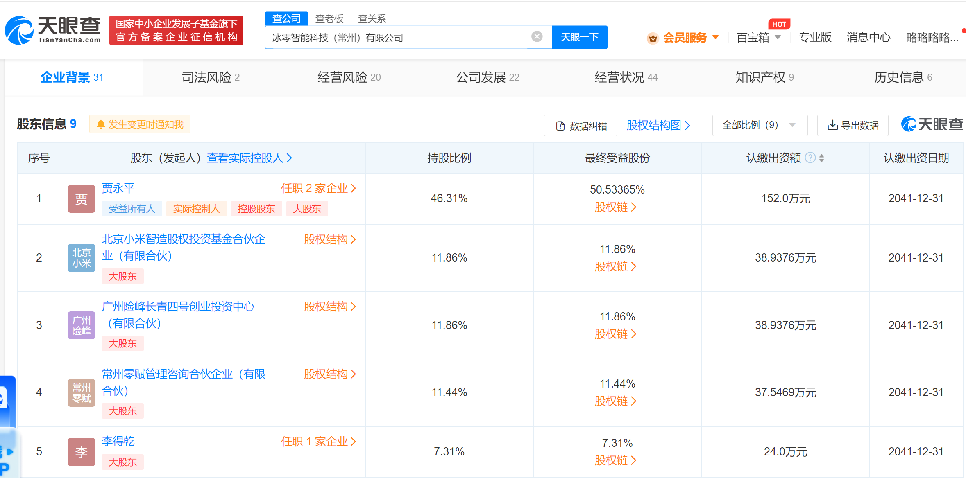
Task: Expand the 百宝箱 dropdown
Action: [x=759, y=38]
